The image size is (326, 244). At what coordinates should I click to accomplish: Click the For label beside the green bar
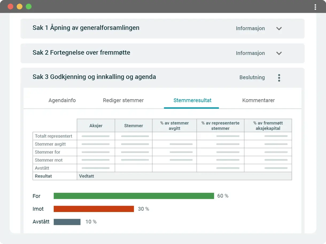coord(36,196)
